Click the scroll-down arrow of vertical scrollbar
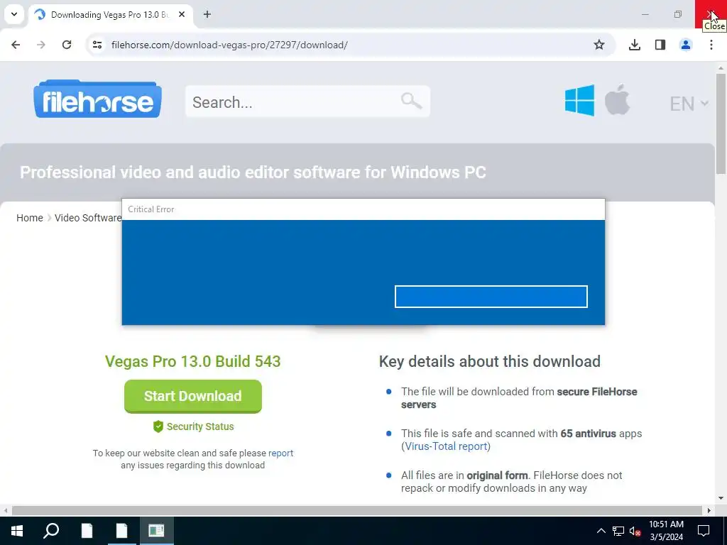This screenshot has height=545, width=727. (721, 499)
